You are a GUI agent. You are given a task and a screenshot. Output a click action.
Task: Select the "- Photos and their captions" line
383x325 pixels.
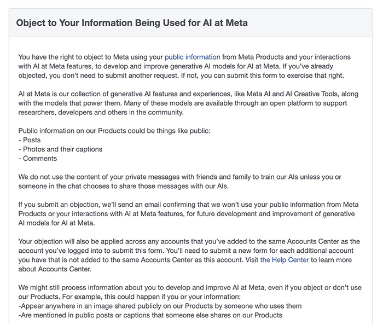tap(60, 149)
